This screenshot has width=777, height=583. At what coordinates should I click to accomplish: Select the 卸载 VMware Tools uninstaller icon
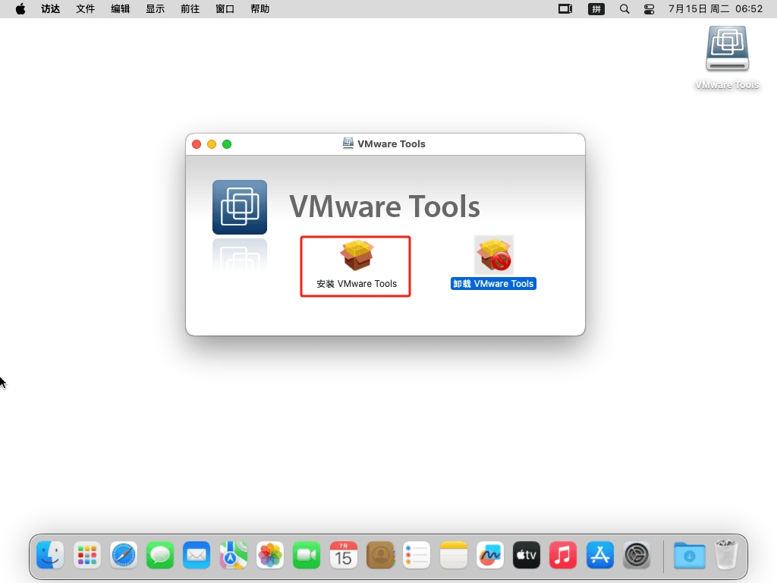(494, 255)
